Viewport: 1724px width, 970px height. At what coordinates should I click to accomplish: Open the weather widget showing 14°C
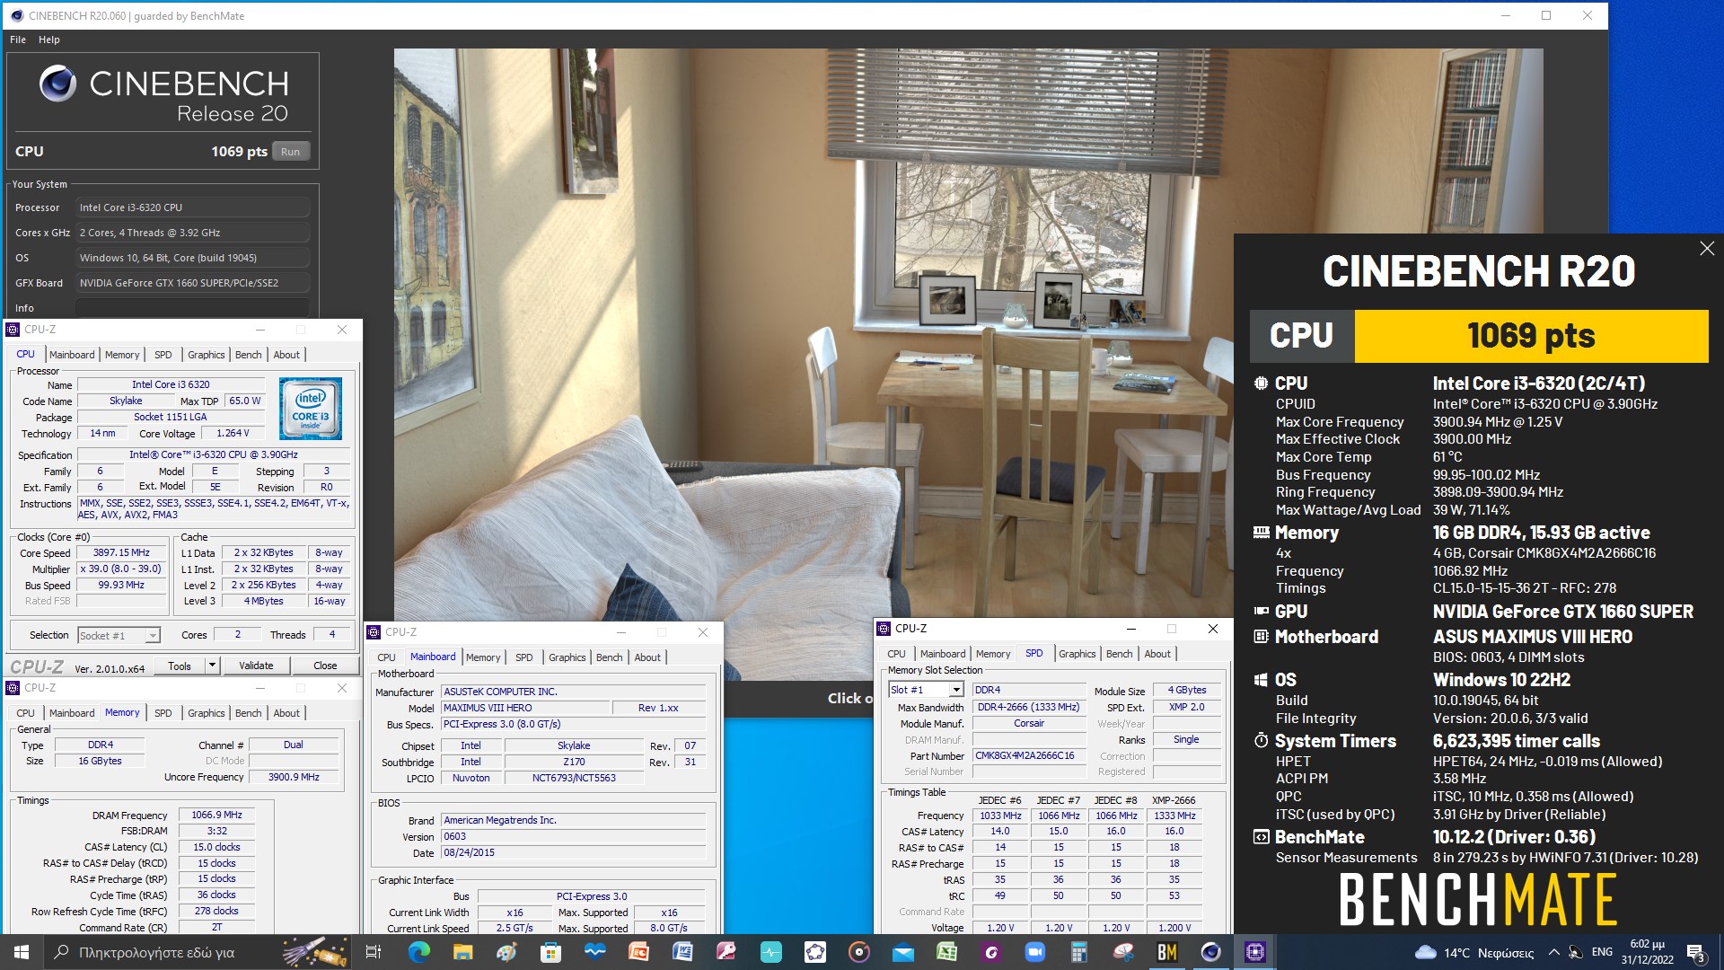click(1473, 952)
